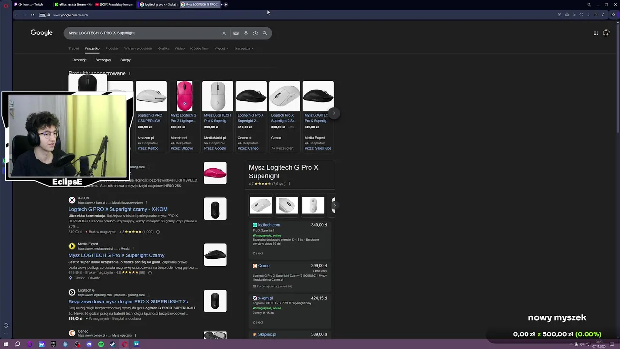The height and width of the screenshot is (349, 620).
Task: Select the Recenzje filter chip
Action: [79, 60]
